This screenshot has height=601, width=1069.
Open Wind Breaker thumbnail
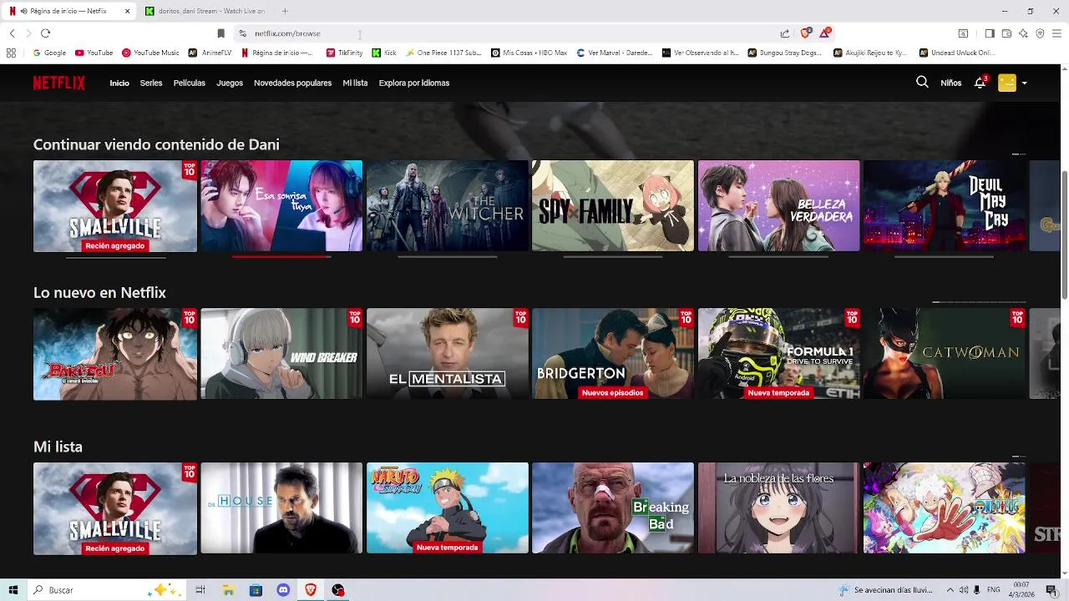point(281,354)
